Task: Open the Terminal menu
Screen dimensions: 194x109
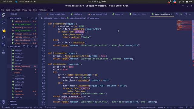Action: tap(43, 10)
